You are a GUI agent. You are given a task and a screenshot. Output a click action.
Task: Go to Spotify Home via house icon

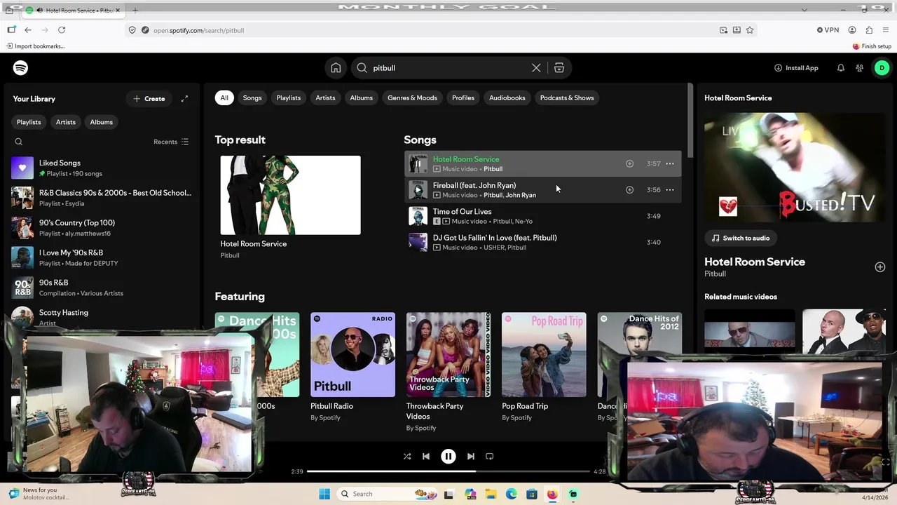pos(336,68)
